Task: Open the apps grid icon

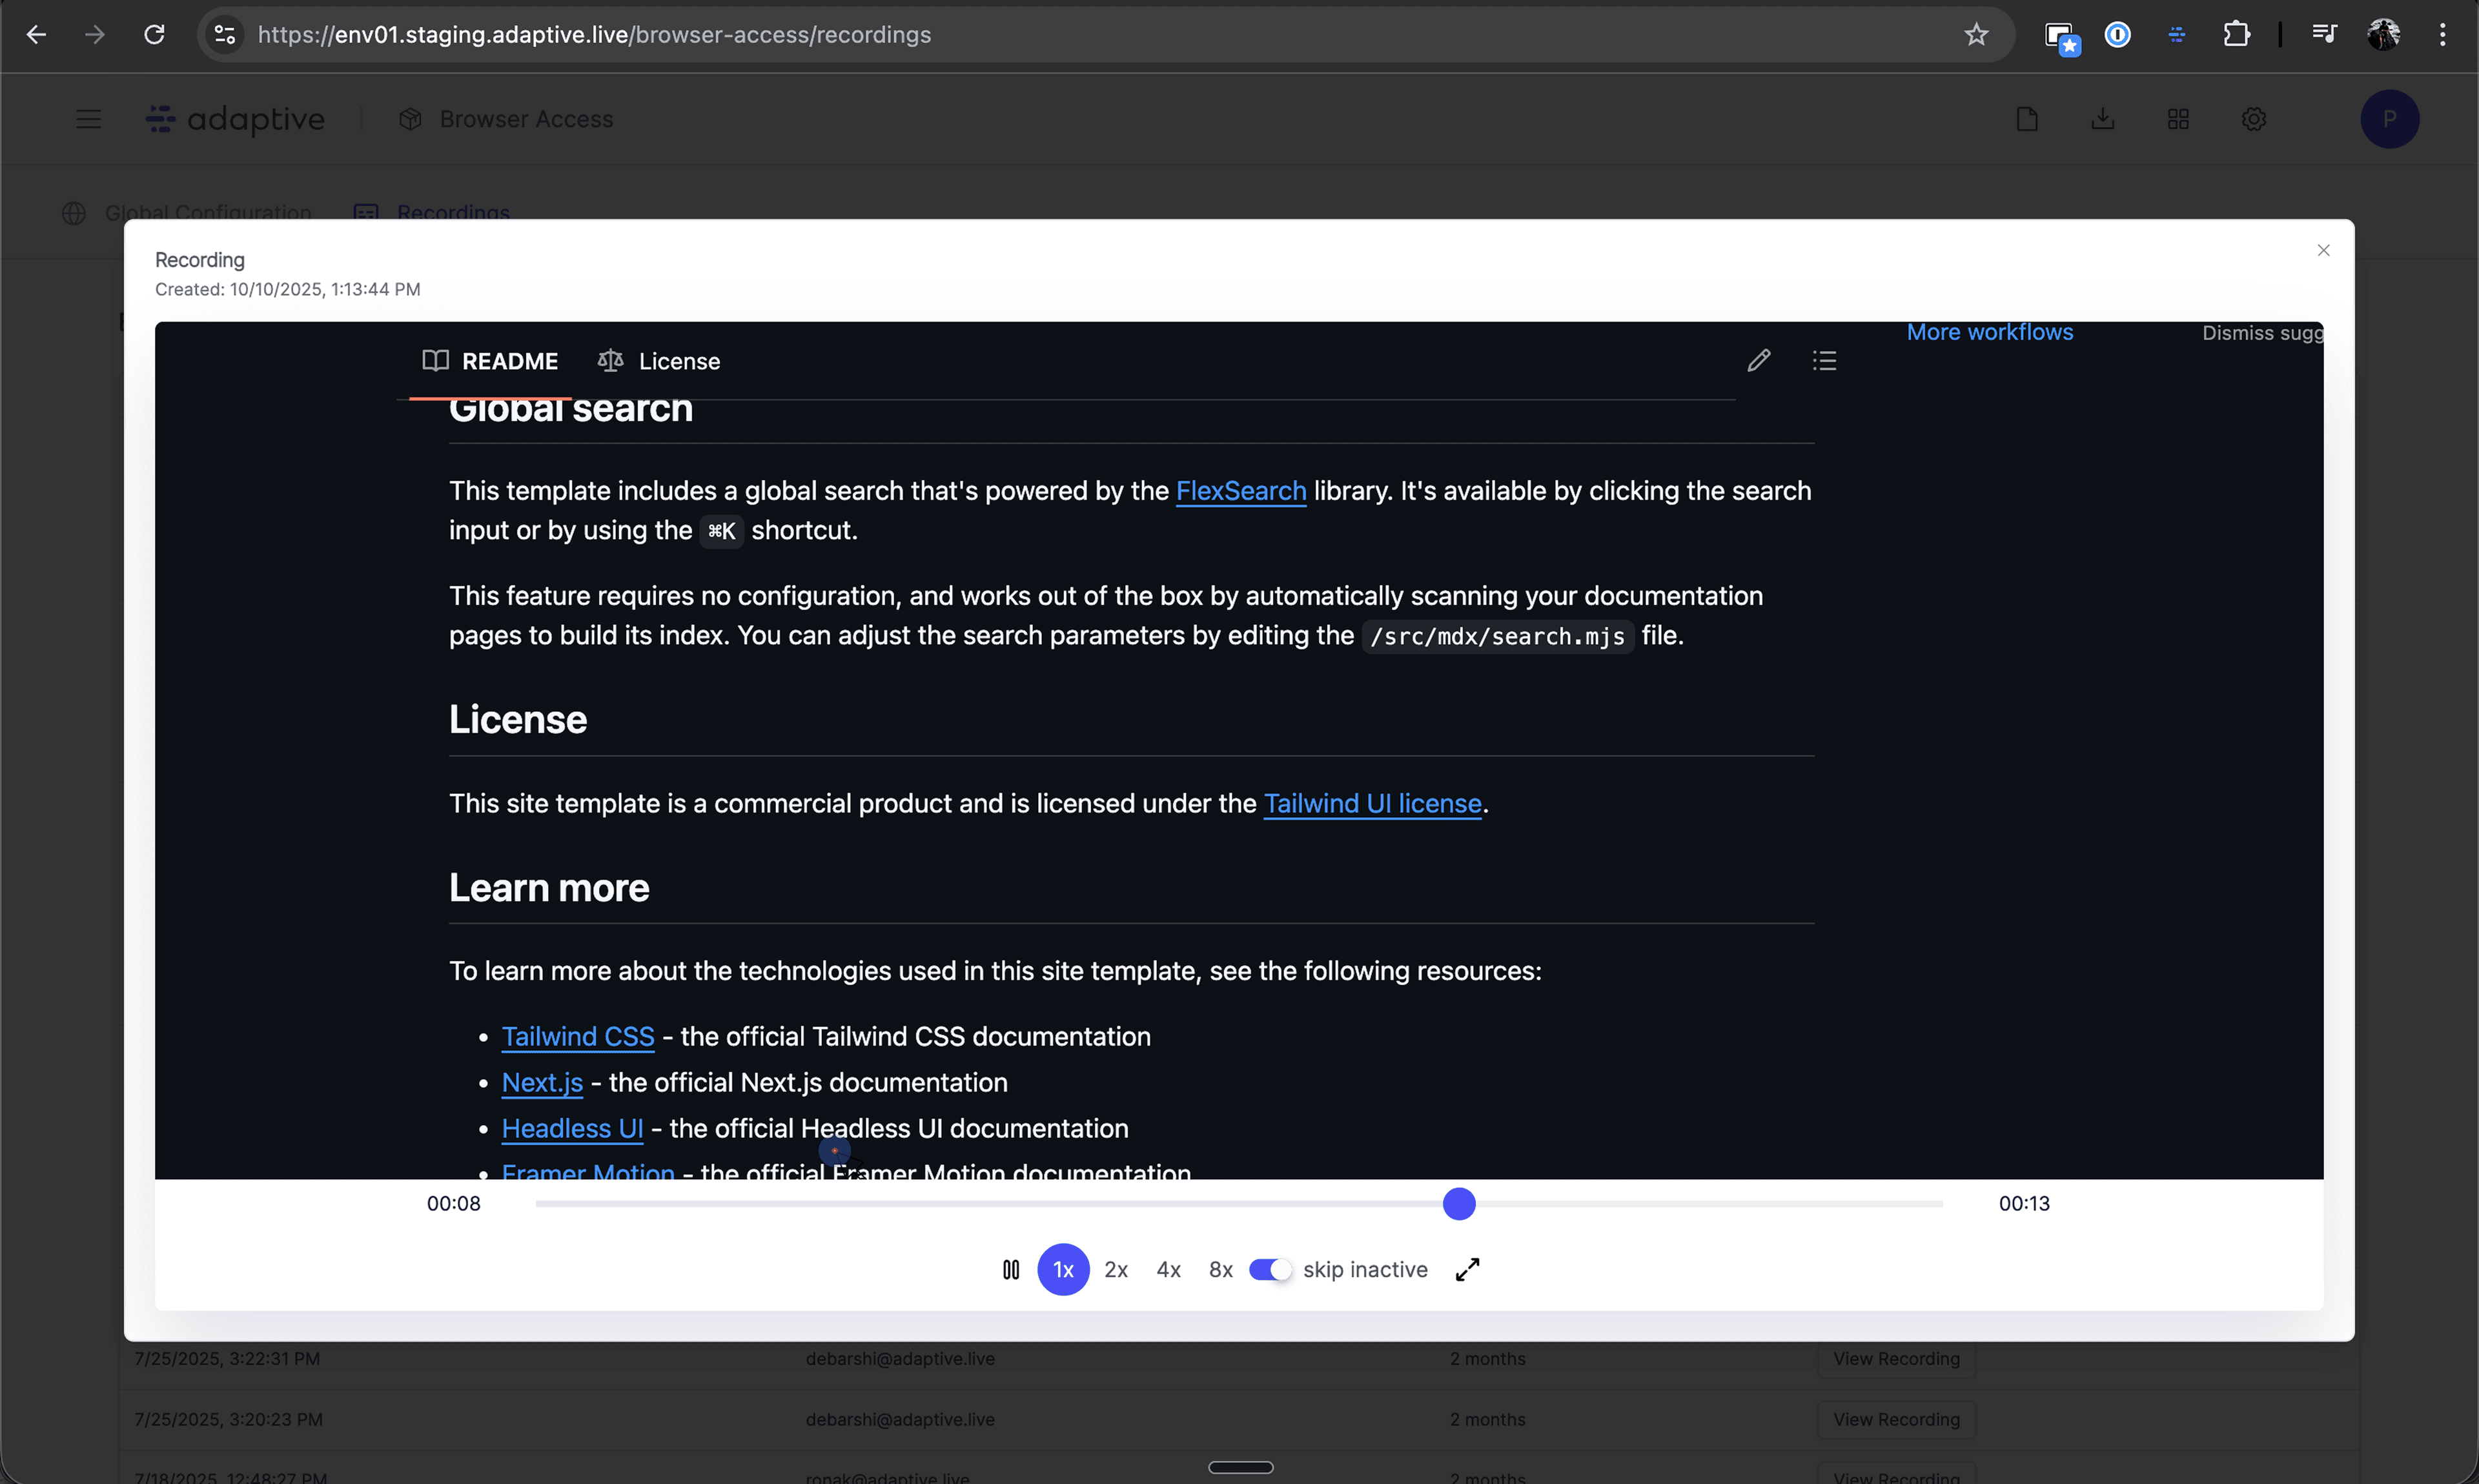Action: pos(2178,119)
